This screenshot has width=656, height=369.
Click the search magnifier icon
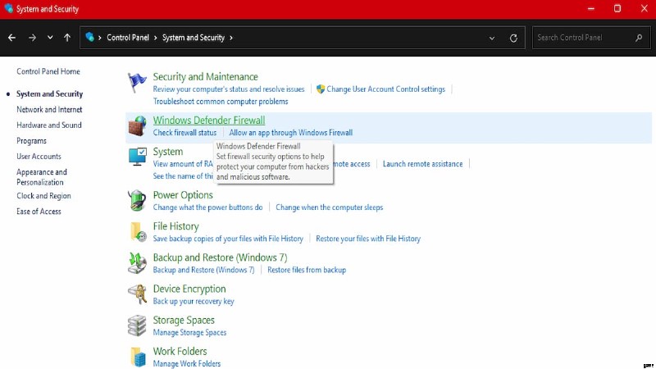pyautogui.click(x=639, y=38)
